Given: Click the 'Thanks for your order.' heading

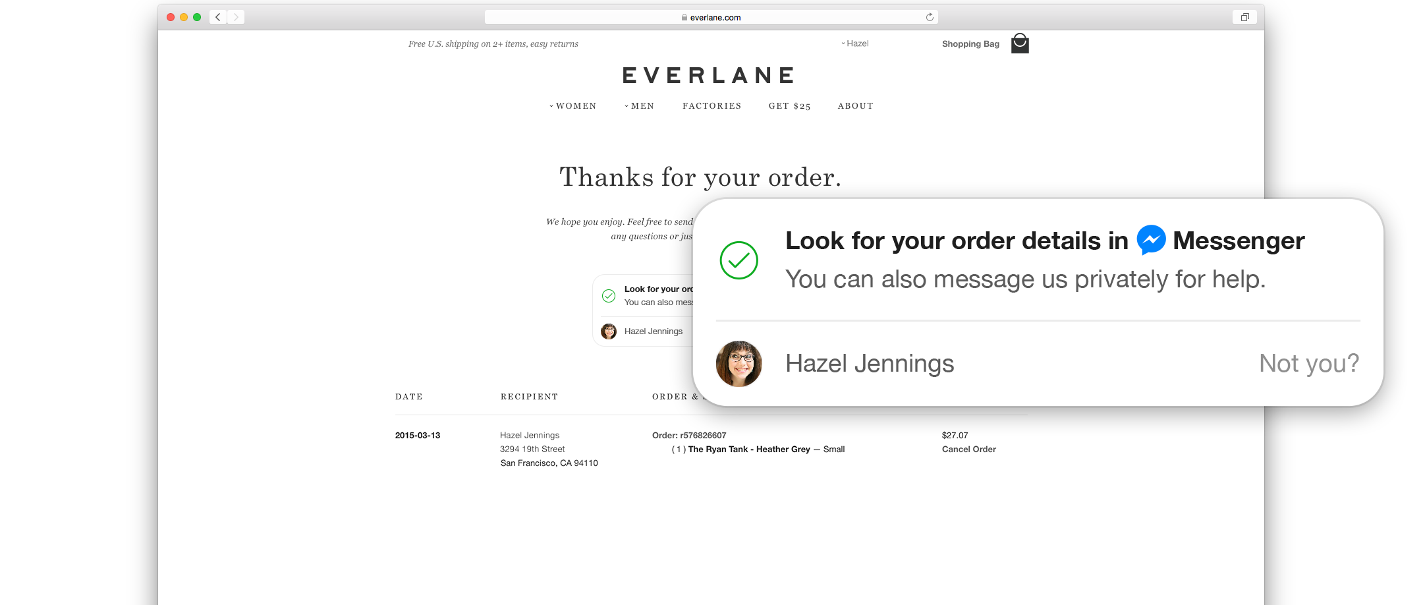Looking at the screenshot, I should coord(700,177).
